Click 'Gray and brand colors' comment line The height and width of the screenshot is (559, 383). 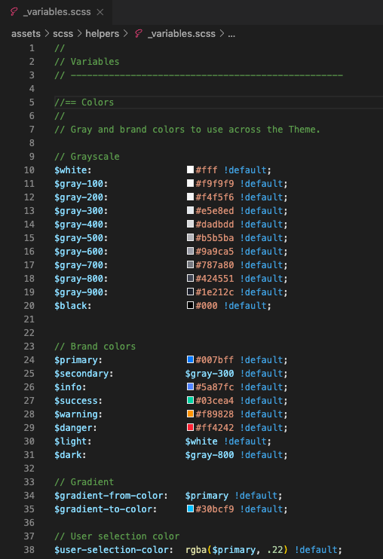tap(187, 130)
